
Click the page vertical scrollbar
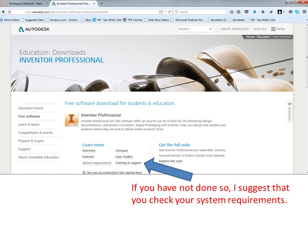click(x=307, y=57)
